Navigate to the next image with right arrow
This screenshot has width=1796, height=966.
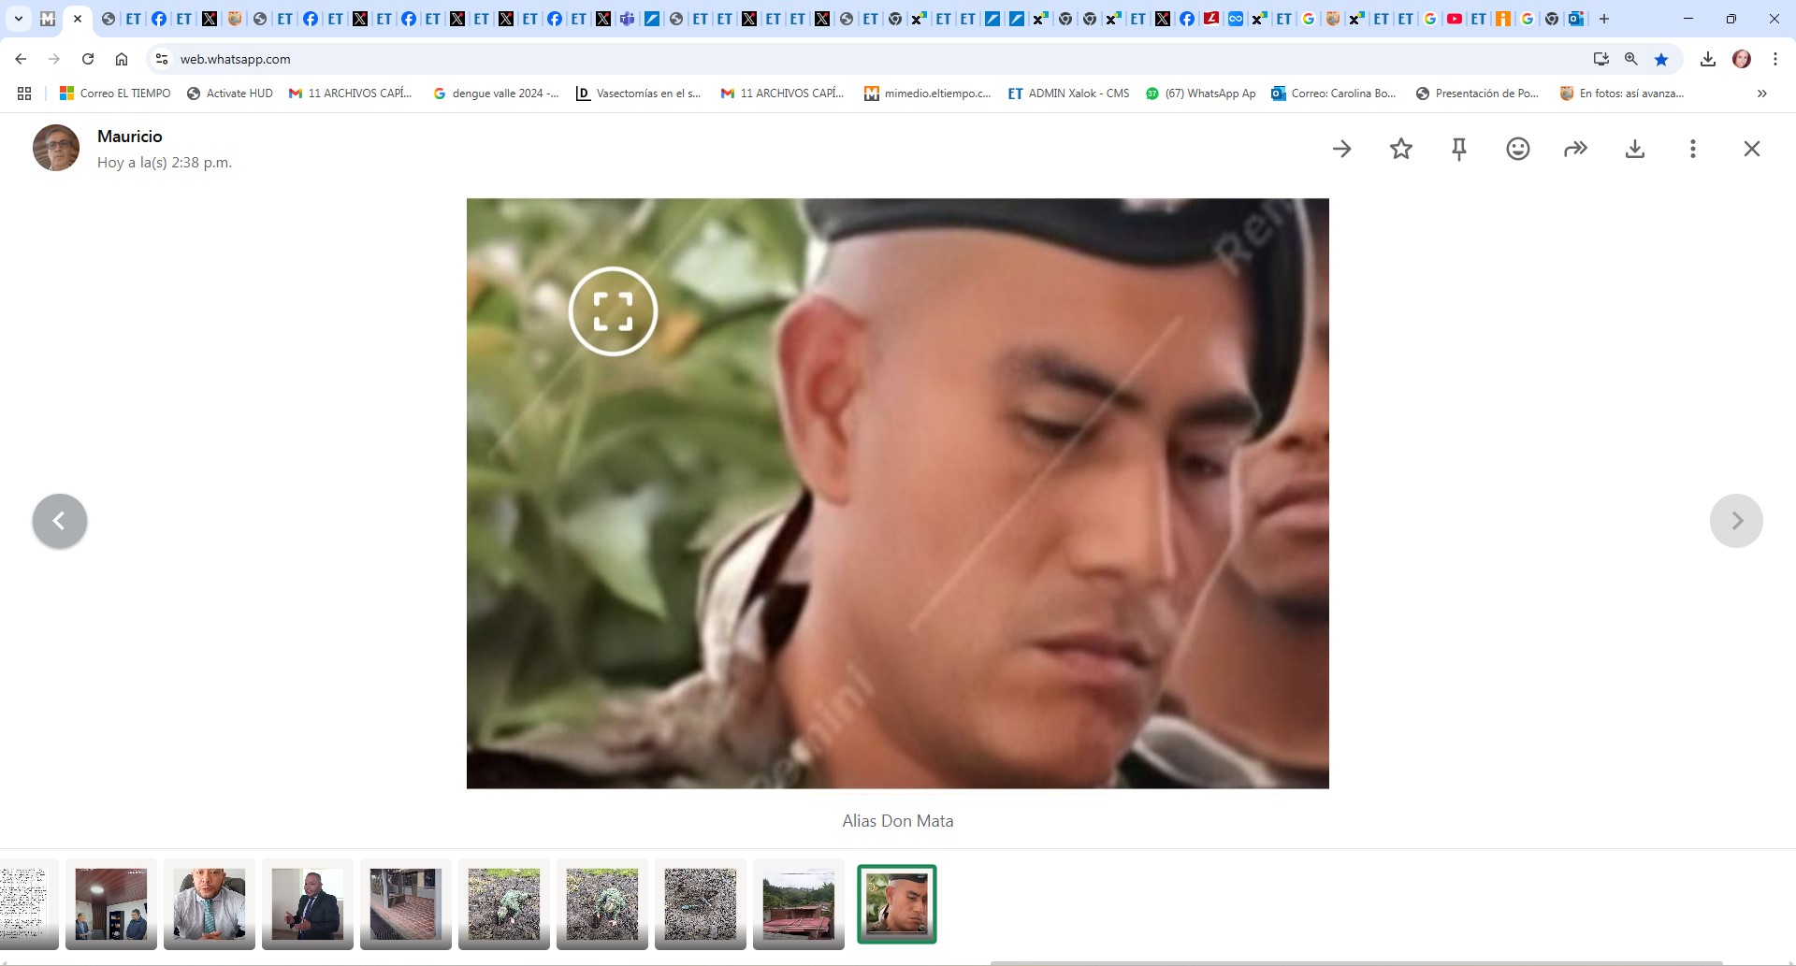click(1735, 520)
